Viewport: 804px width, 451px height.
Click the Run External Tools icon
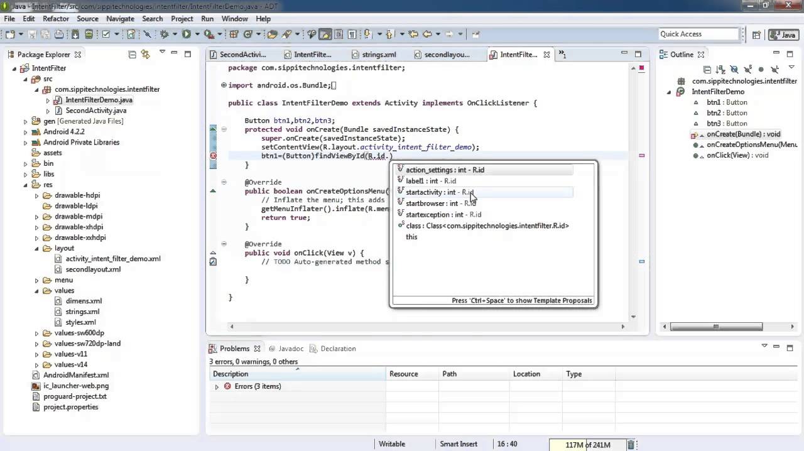tap(209, 35)
